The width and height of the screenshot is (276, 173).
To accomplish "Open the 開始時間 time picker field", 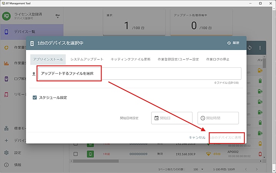I will click(218, 118).
